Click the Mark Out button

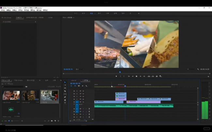tap(124, 76)
